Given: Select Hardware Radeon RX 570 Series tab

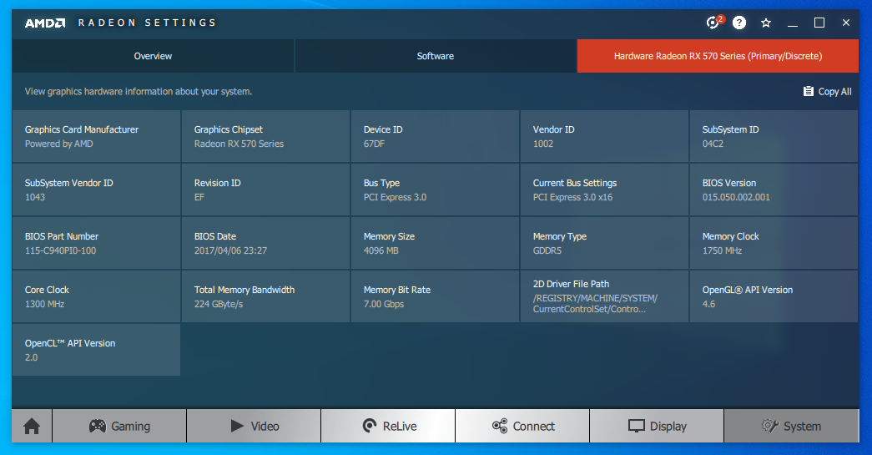Looking at the screenshot, I should pyautogui.click(x=718, y=56).
